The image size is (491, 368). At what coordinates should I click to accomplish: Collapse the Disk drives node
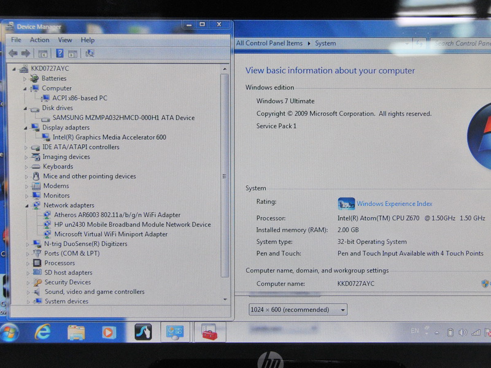25,109
